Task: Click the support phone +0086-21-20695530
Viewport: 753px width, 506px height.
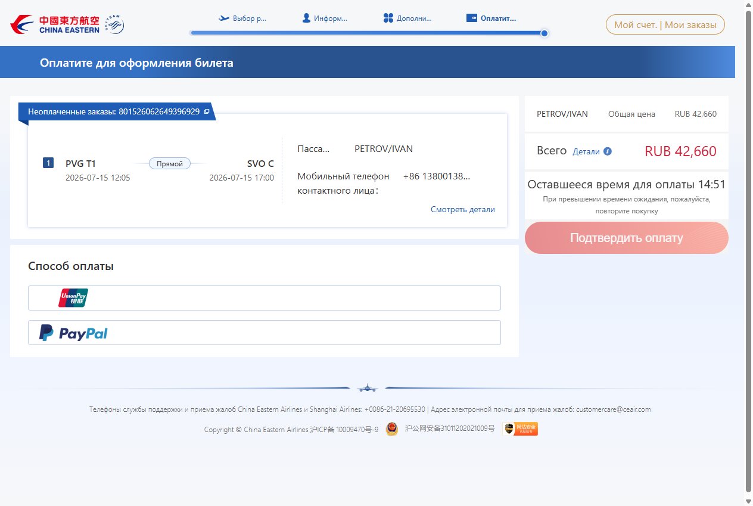Action: (394, 409)
